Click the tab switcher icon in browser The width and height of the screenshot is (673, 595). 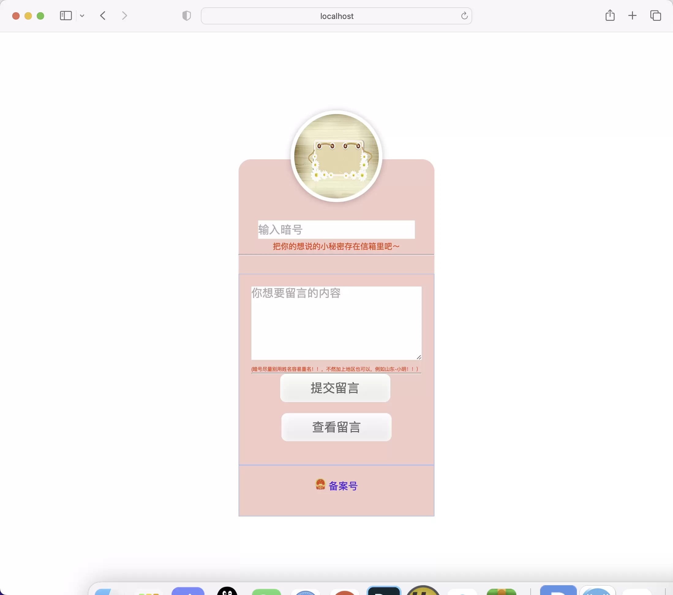656,16
